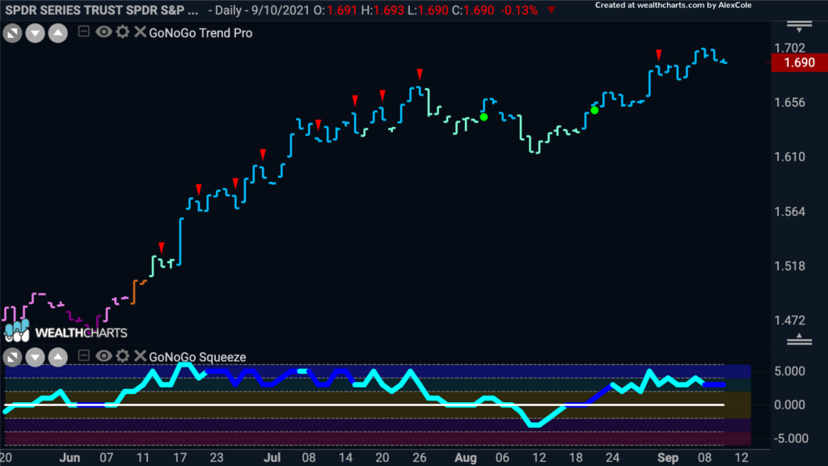Move the GoNoGo Trend Pro panel up
This screenshot has width=828, height=466.
coord(58,33)
